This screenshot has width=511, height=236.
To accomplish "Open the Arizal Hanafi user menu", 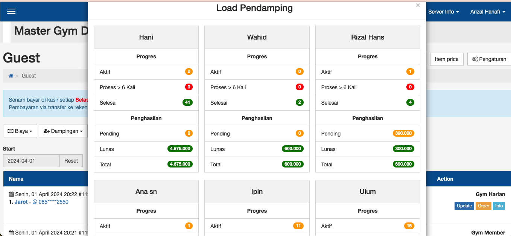I will pos(487,12).
